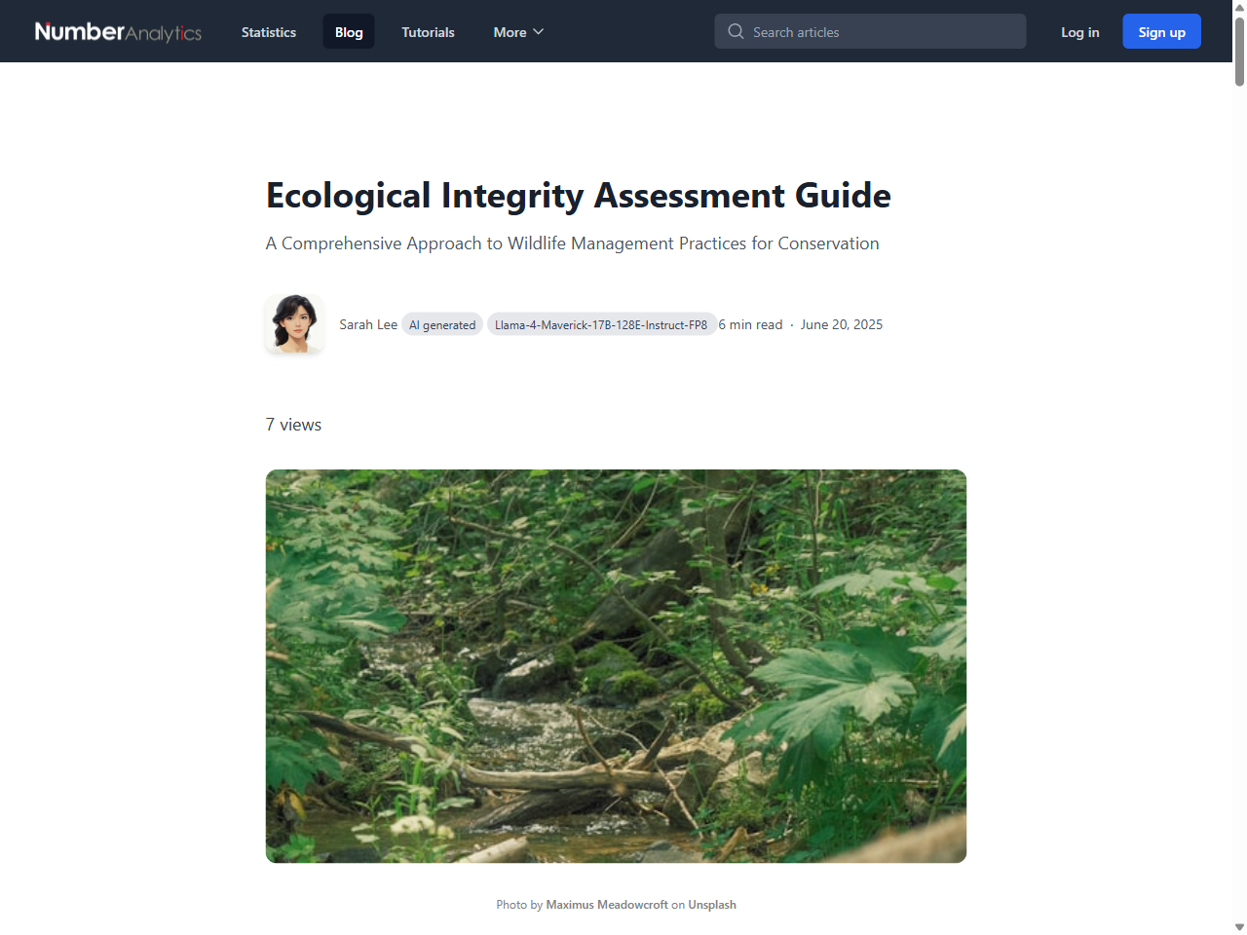Open the Unsplash photo source link
The height and width of the screenshot is (935, 1247).
[711, 904]
